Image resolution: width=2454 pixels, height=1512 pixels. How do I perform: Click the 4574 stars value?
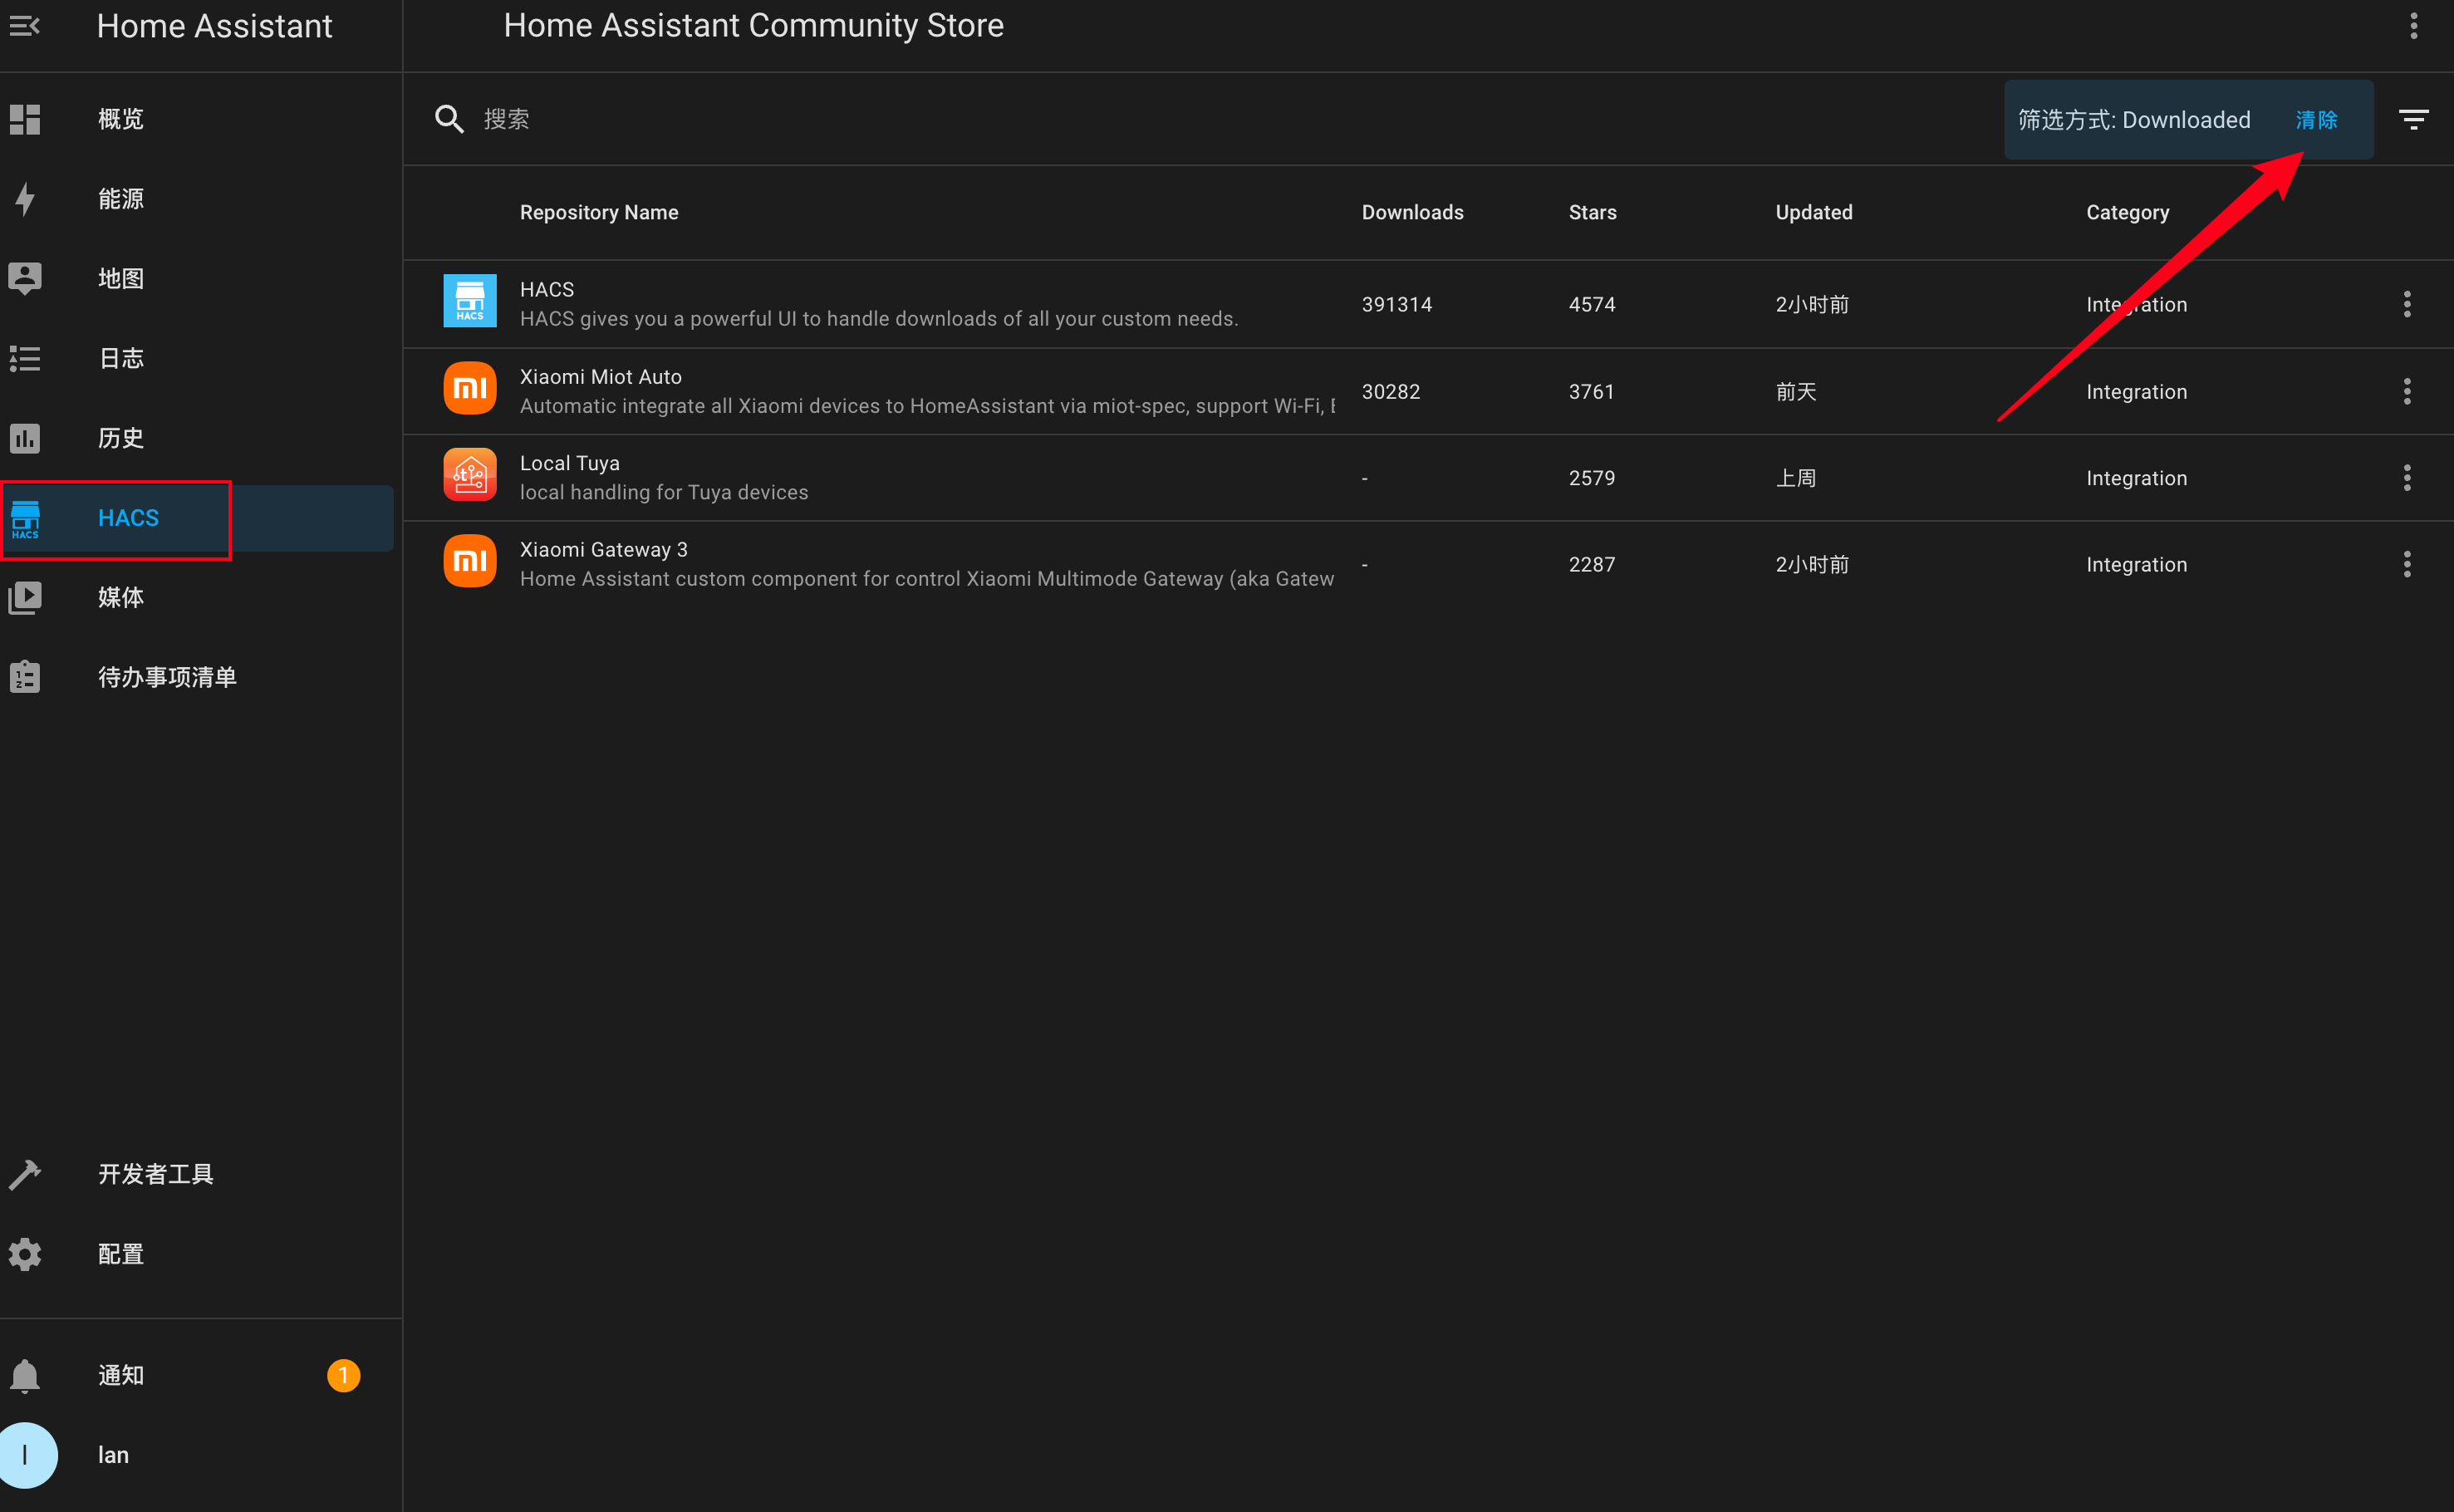[x=1592, y=304]
